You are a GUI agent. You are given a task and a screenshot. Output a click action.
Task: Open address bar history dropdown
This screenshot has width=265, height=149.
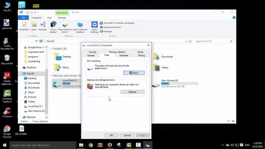click(186, 41)
